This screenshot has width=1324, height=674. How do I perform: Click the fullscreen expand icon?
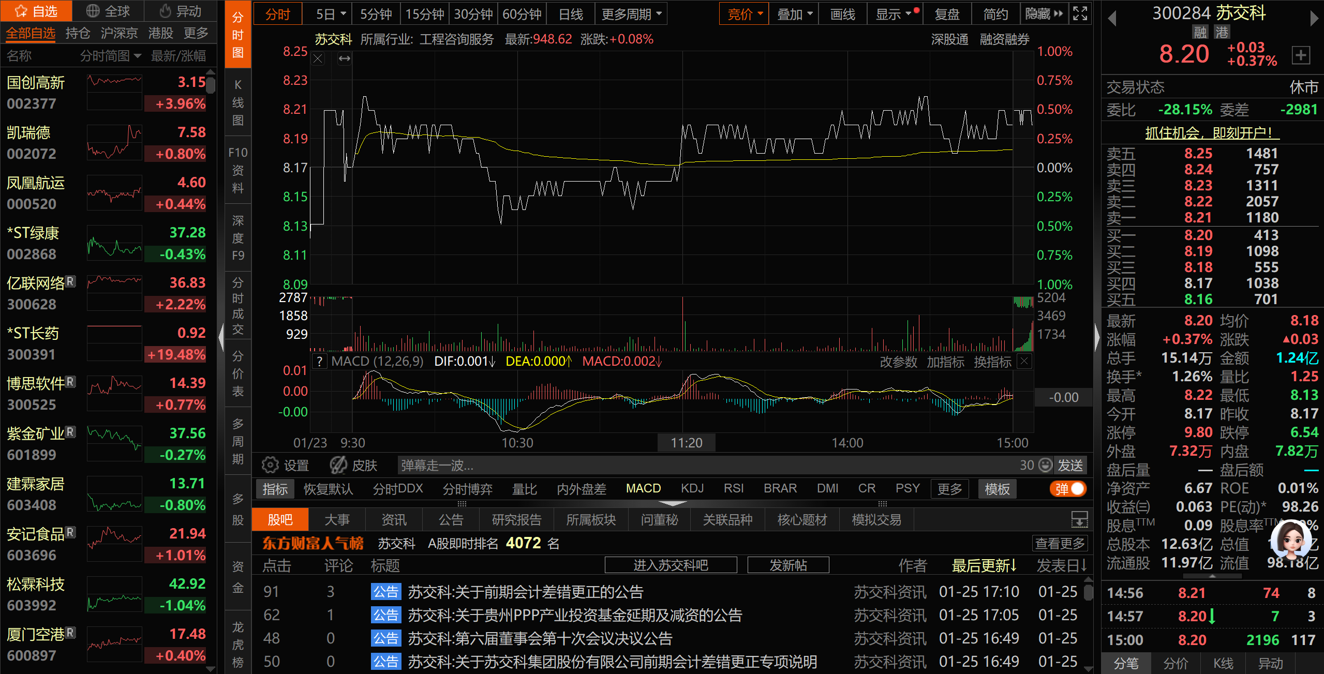click(x=1080, y=14)
